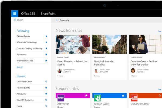162x108 pixels.
Task: Click author name Miriam Graham
Action: tap(143, 70)
